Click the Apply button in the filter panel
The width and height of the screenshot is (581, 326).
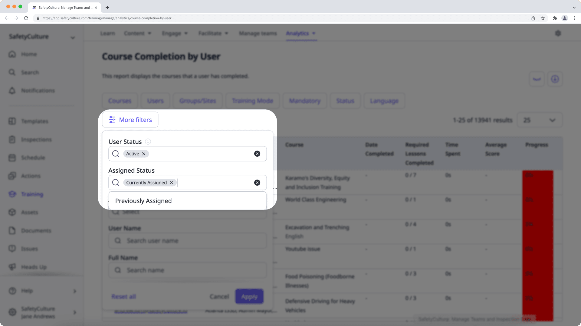tap(249, 296)
